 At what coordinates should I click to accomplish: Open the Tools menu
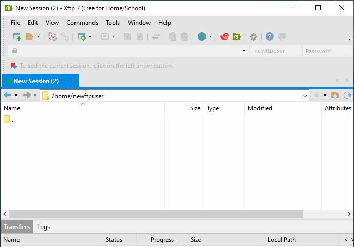[x=113, y=23]
